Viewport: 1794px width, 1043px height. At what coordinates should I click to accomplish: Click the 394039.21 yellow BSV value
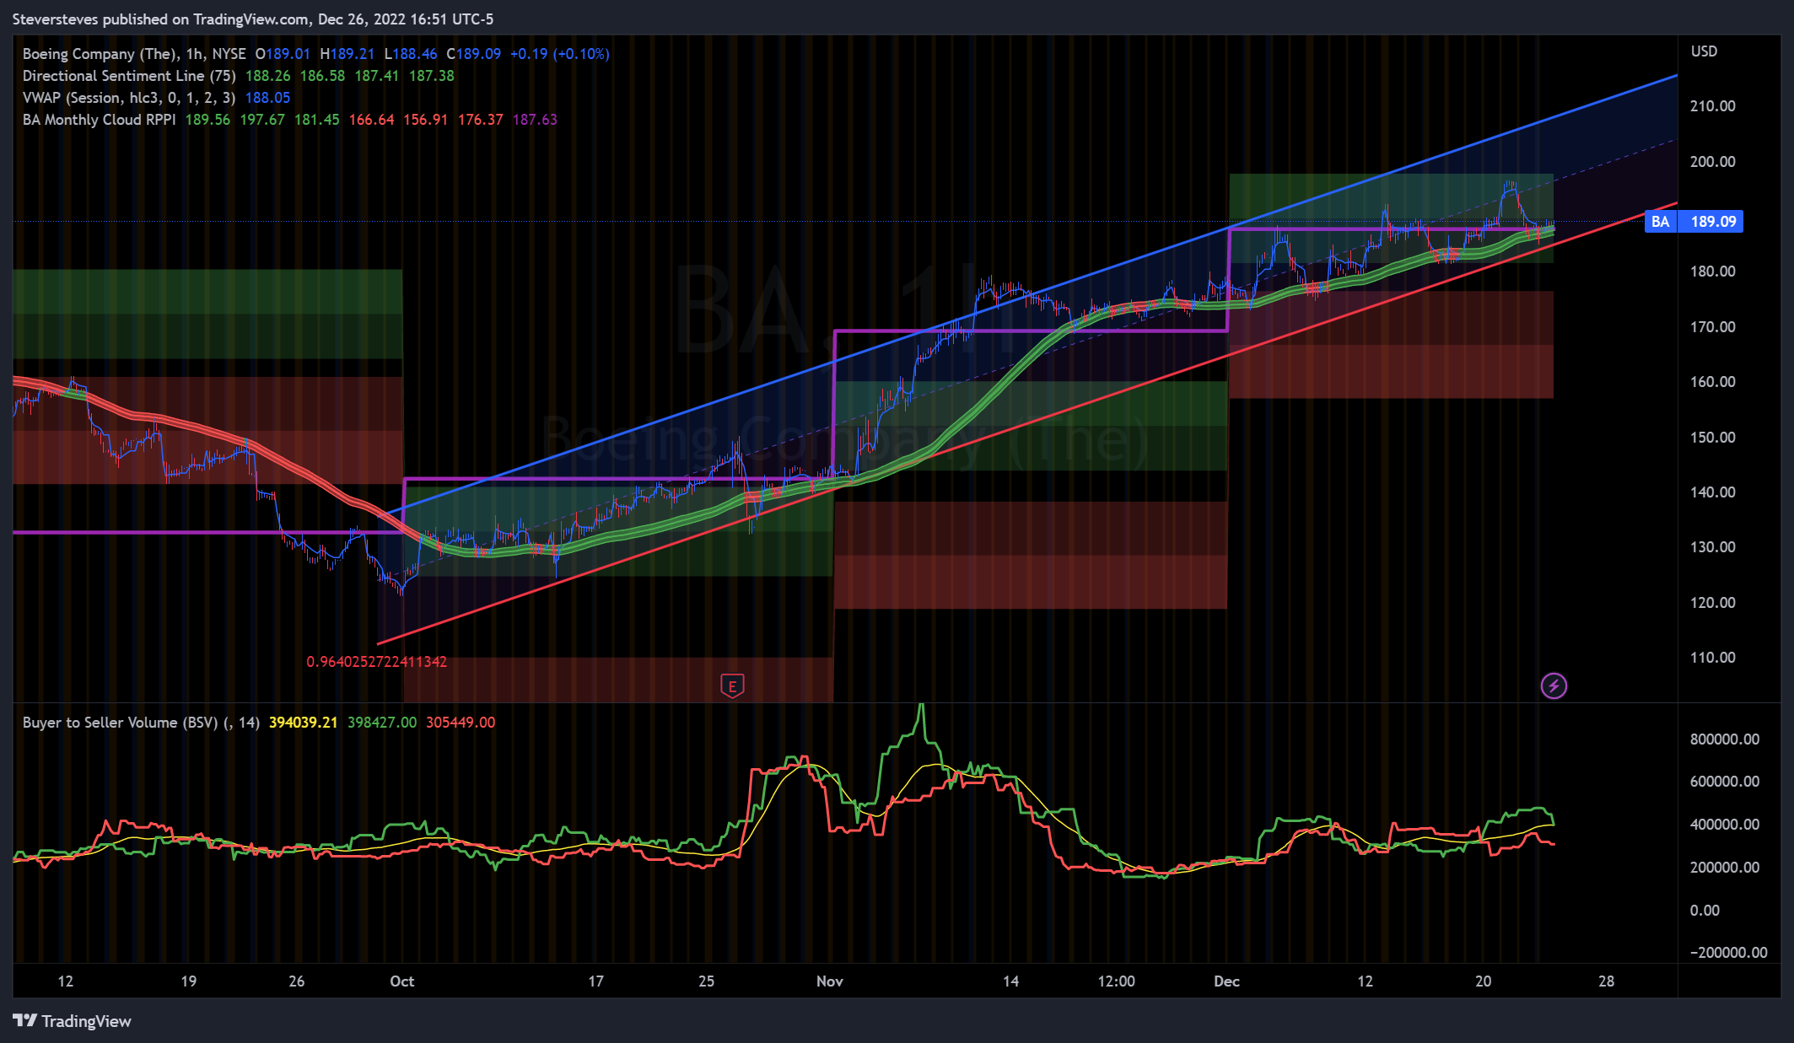(x=303, y=723)
